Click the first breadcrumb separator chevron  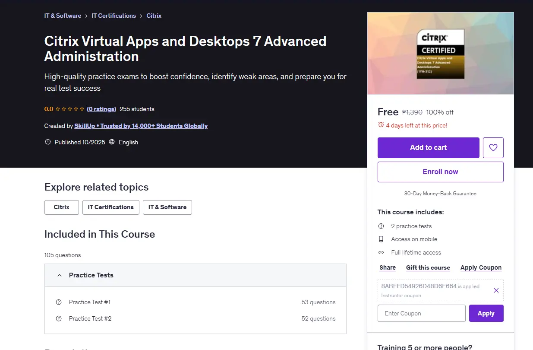(86, 16)
